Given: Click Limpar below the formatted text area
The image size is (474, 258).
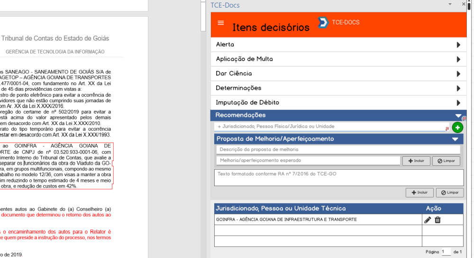Looking at the screenshot, I should tap(449, 193).
